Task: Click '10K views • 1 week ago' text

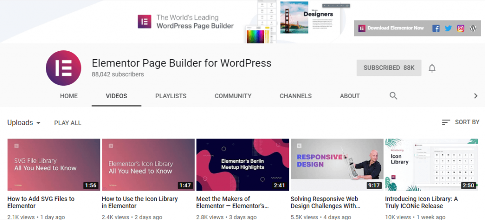Action: (415, 217)
